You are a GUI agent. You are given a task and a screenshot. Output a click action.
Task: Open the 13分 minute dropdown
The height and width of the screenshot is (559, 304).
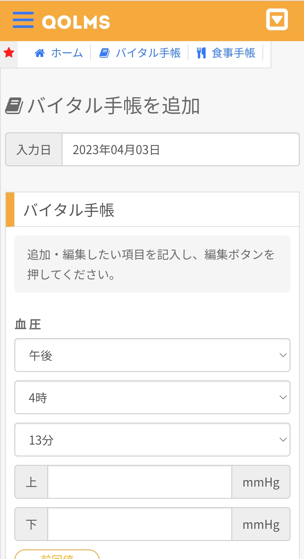tap(152, 440)
